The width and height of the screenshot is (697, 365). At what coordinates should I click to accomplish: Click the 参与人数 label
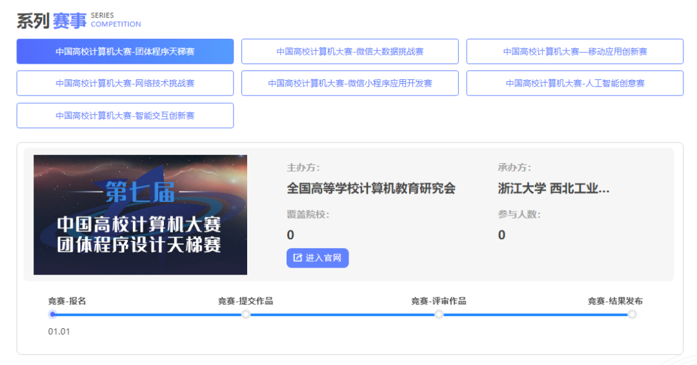pyautogui.click(x=519, y=215)
